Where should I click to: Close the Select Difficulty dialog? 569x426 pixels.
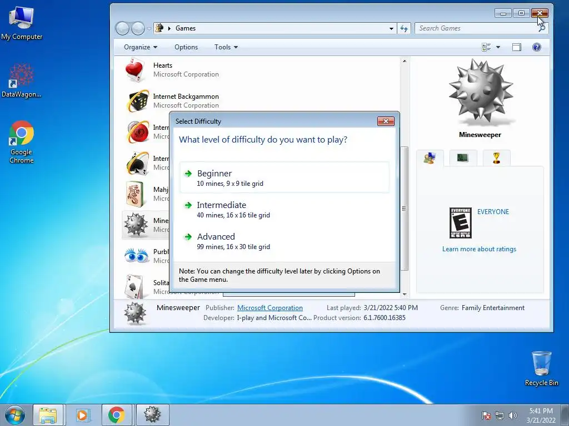pyautogui.click(x=386, y=121)
